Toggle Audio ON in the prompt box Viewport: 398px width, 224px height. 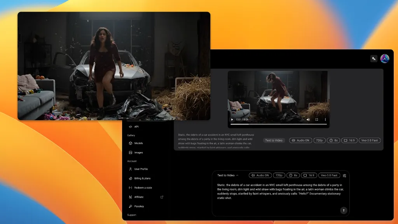(x=259, y=175)
